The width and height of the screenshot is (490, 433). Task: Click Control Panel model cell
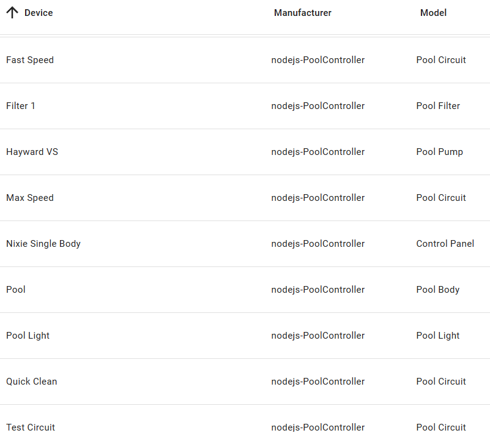[445, 244]
